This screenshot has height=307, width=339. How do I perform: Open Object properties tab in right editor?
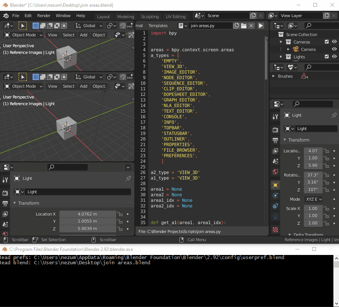pos(275,185)
